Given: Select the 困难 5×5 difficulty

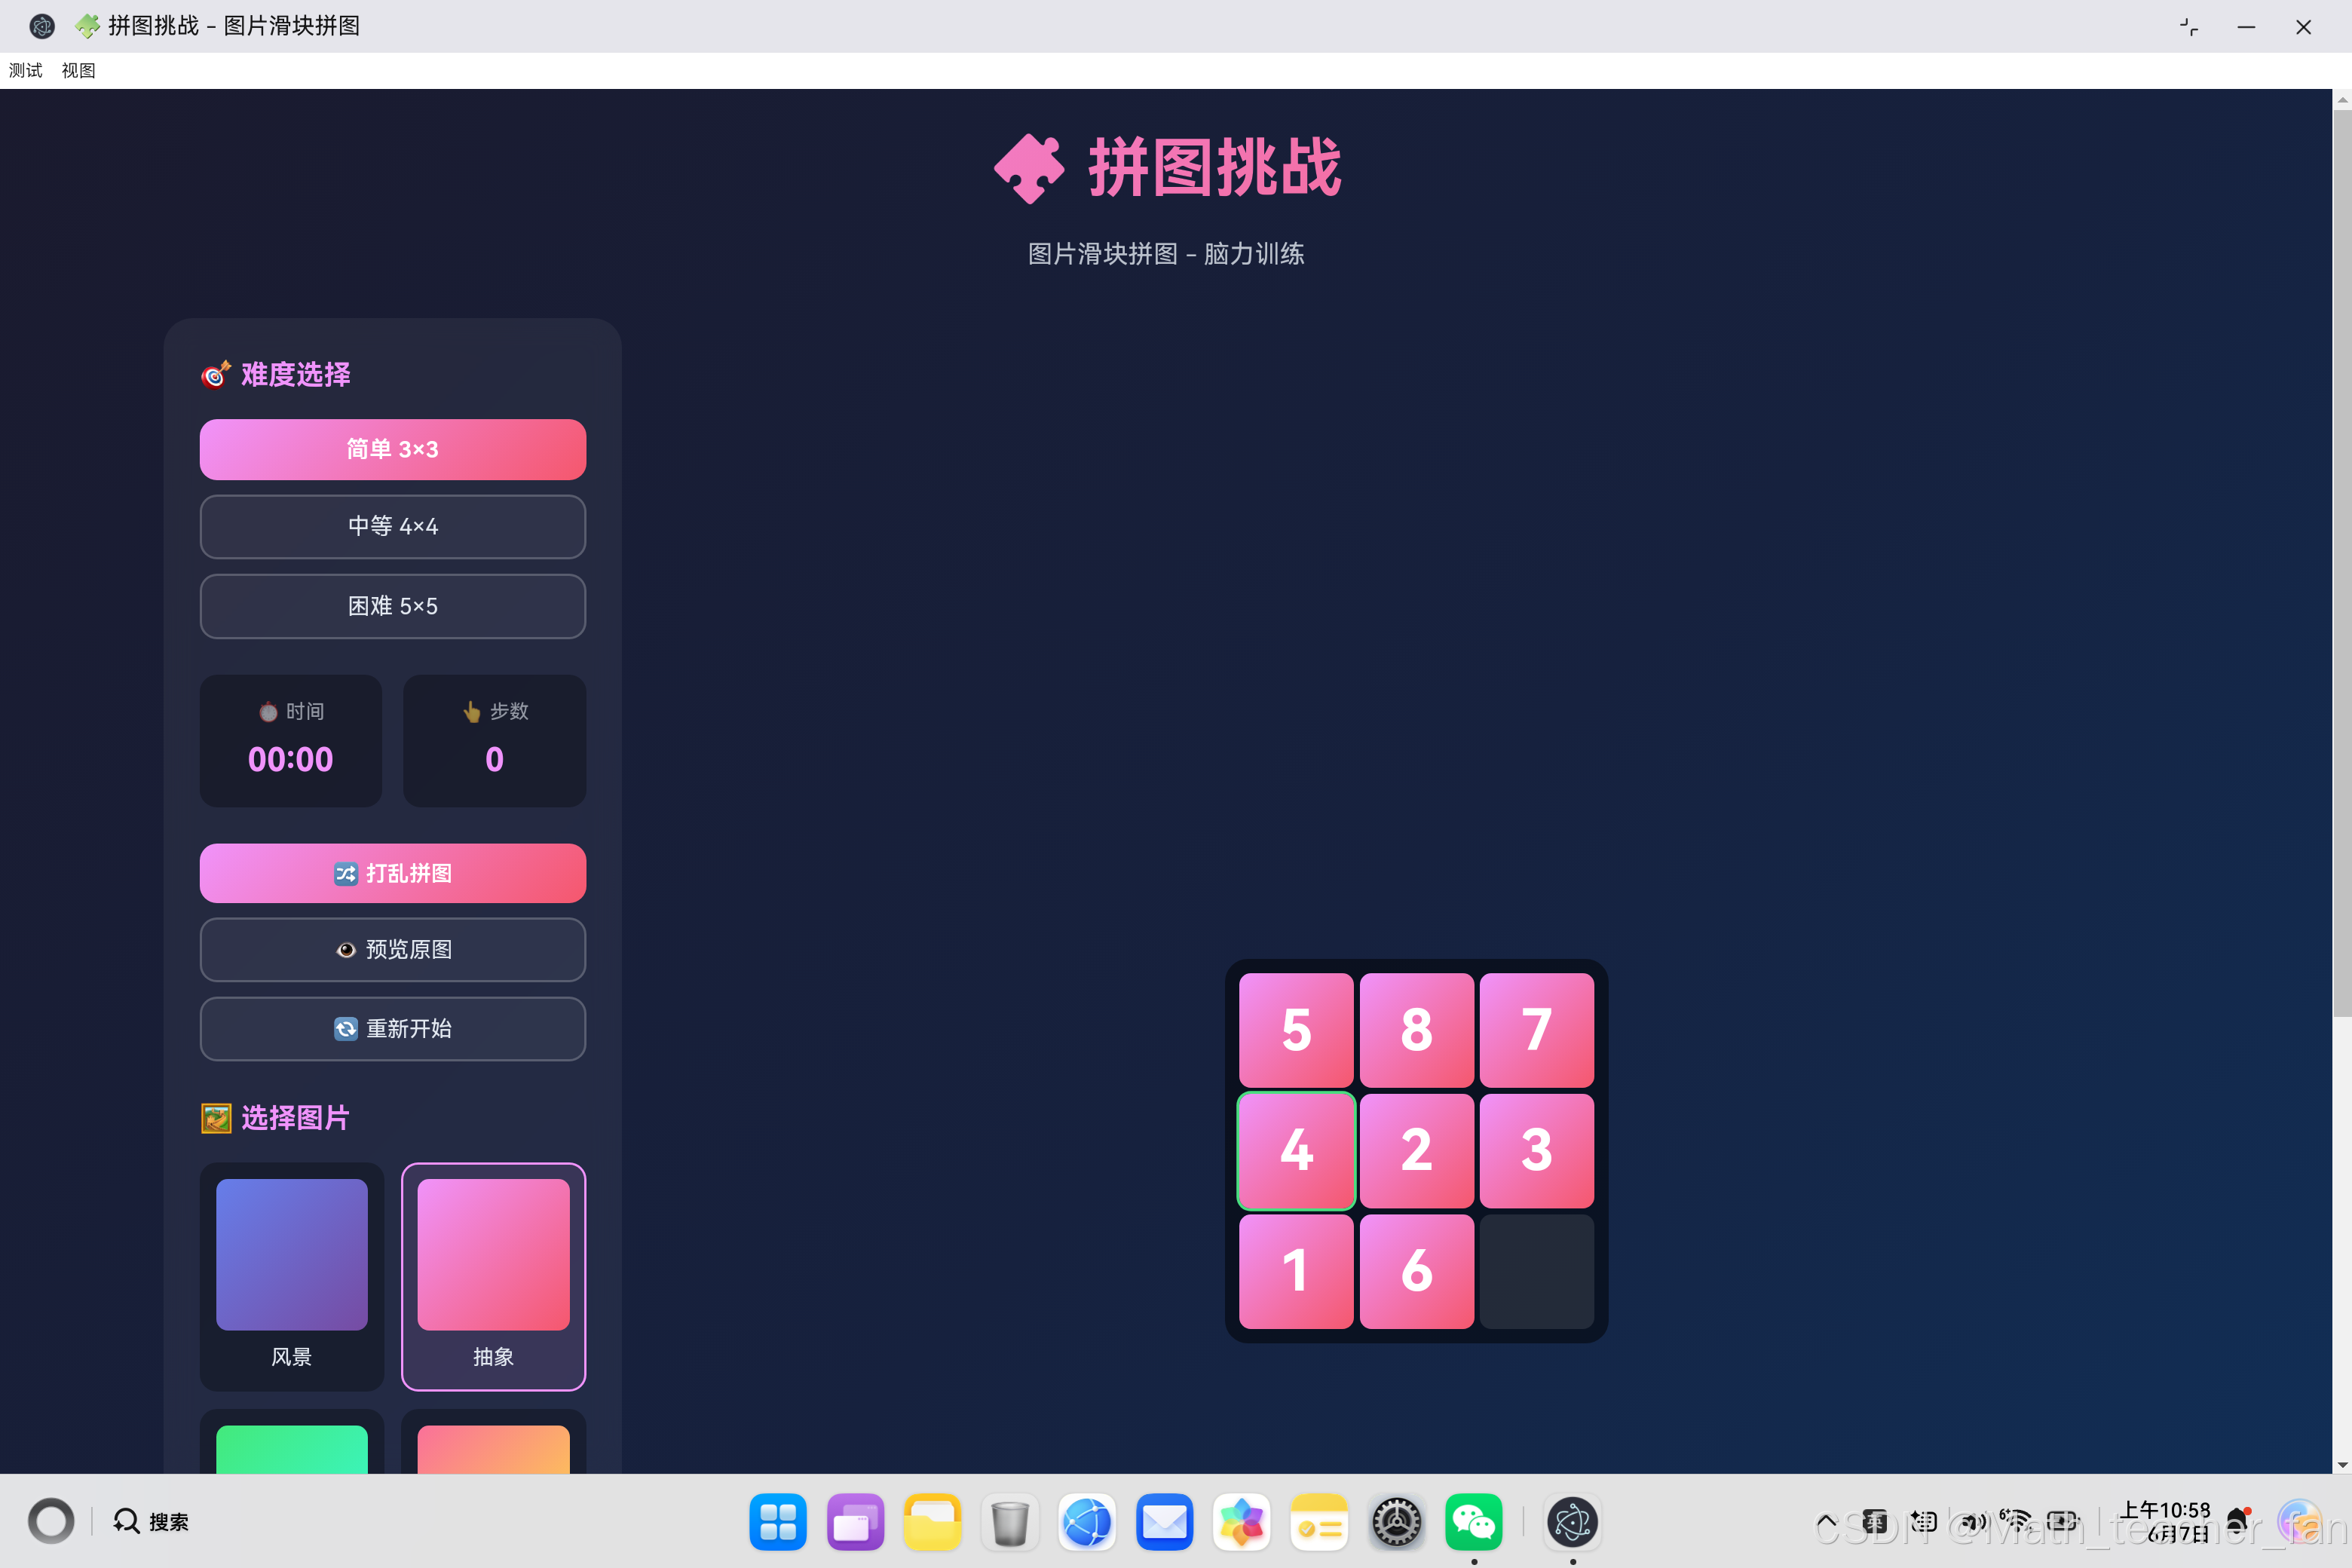Looking at the screenshot, I should [x=393, y=606].
